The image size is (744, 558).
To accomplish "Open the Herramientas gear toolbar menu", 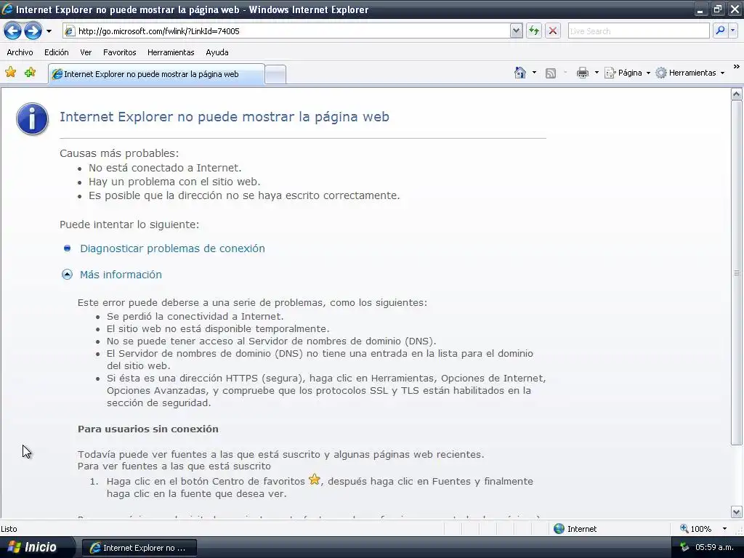I will tap(690, 73).
